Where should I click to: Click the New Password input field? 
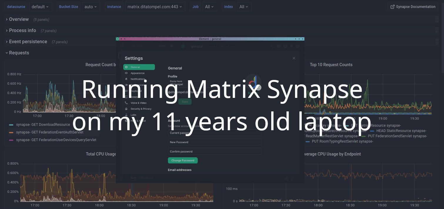coord(214,142)
